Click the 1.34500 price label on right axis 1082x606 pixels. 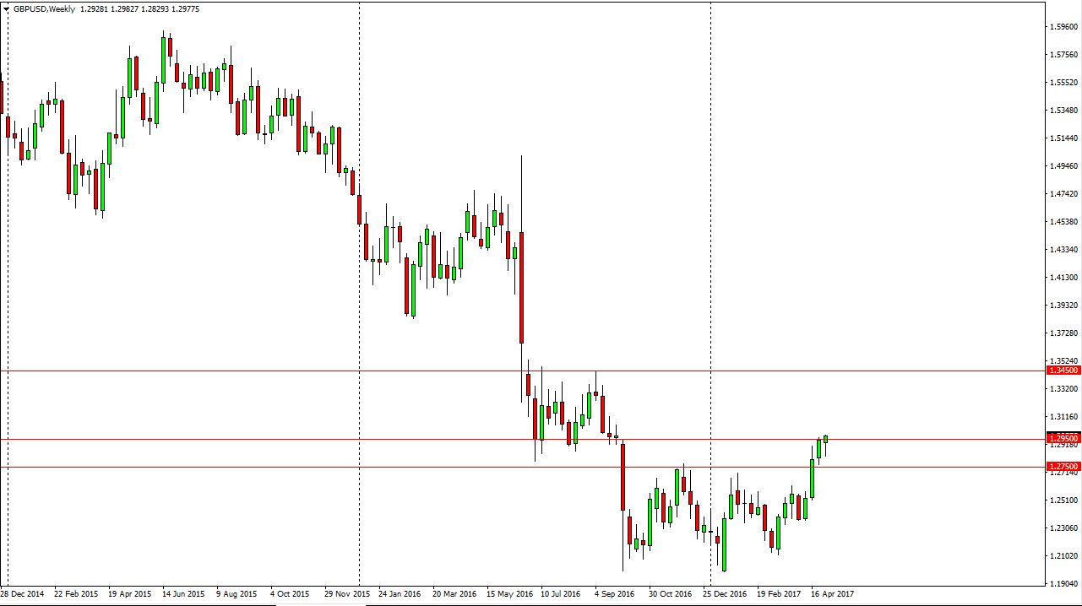(x=1063, y=370)
